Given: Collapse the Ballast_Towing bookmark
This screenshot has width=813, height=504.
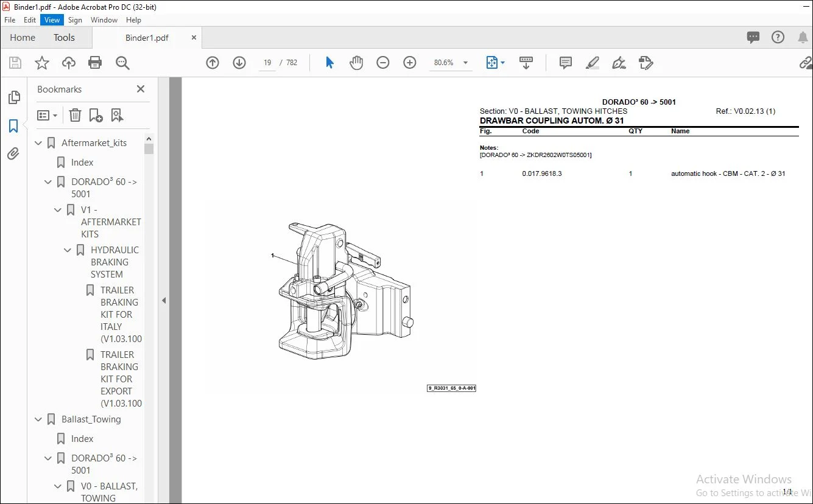Looking at the screenshot, I should 39,419.
